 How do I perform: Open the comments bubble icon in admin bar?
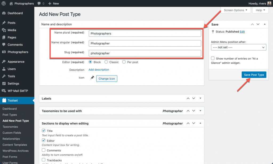(x=39, y=3)
